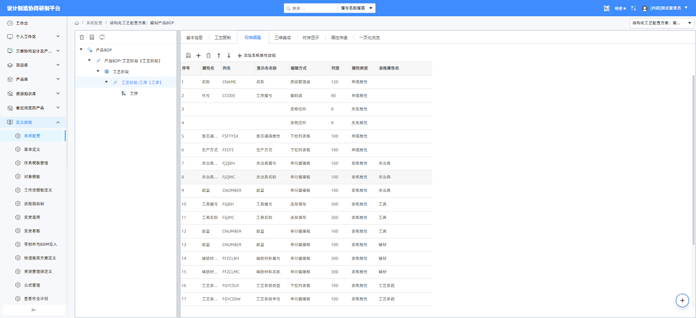Move row up with up-arrow icon
The image size is (696, 318).
click(x=219, y=56)
